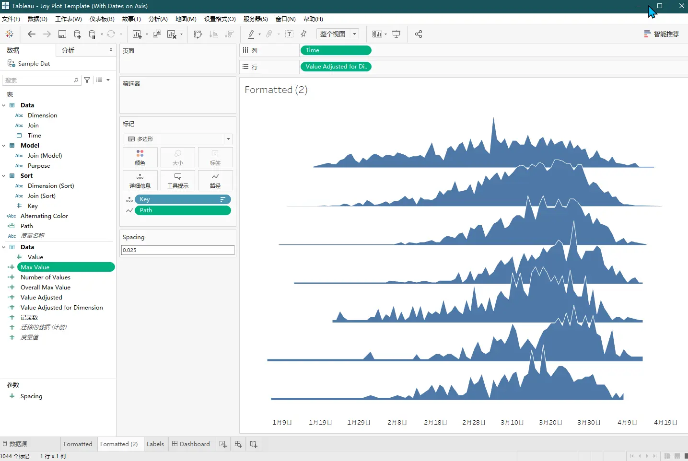This screenshot has width=688, height=461.
Task: Click the fix axes pin icon
Action: pyautogui.click(x=303, y=34)
